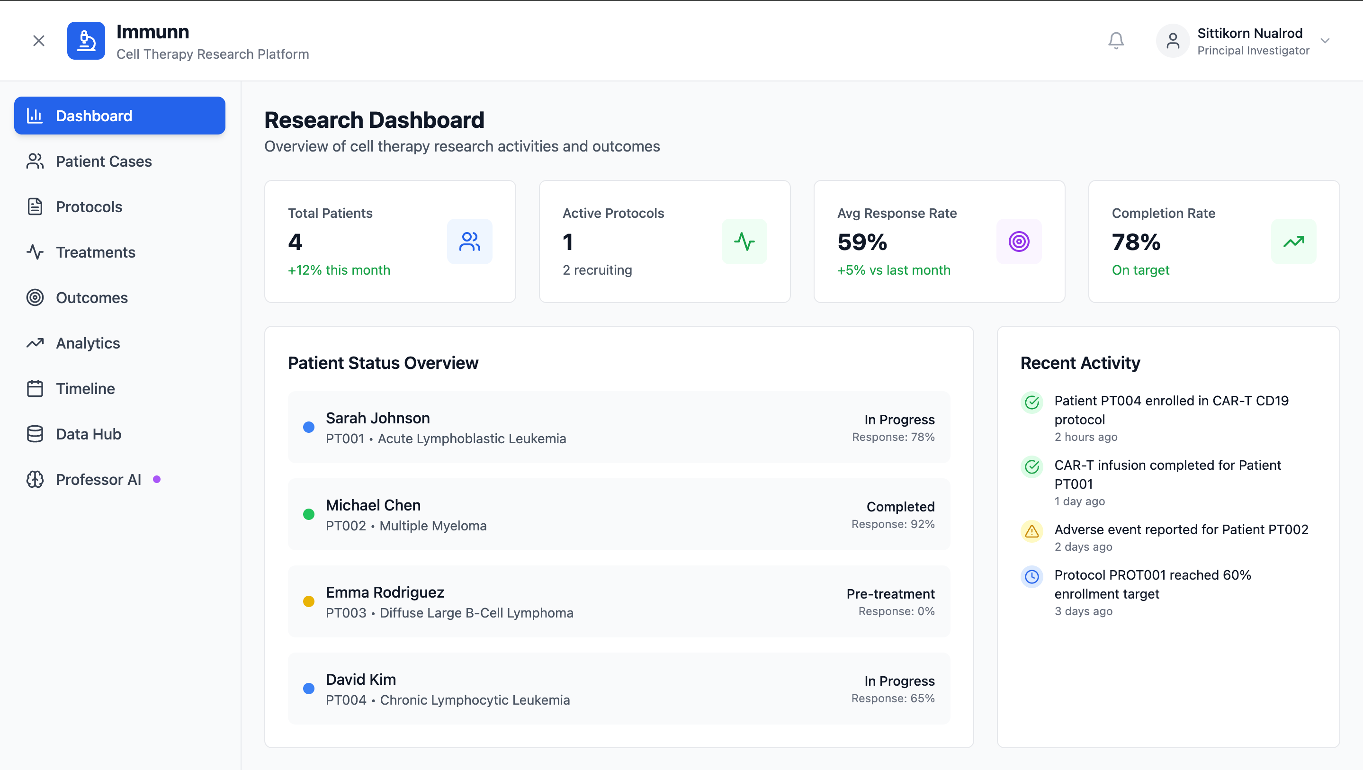
Task: Navigate to Outcomes in sidebar
Action: click(x=91, y=298)
